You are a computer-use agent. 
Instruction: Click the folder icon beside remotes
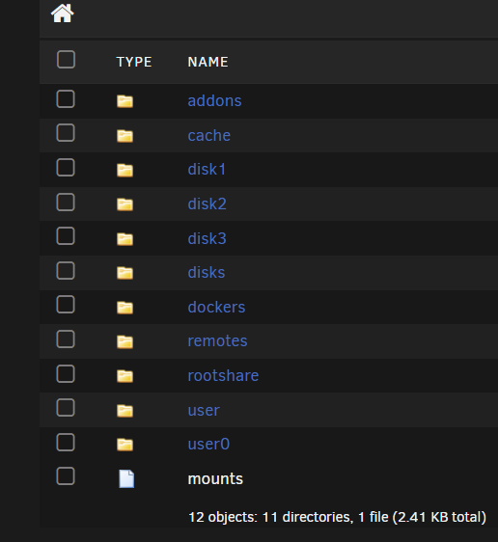(124, 341)
